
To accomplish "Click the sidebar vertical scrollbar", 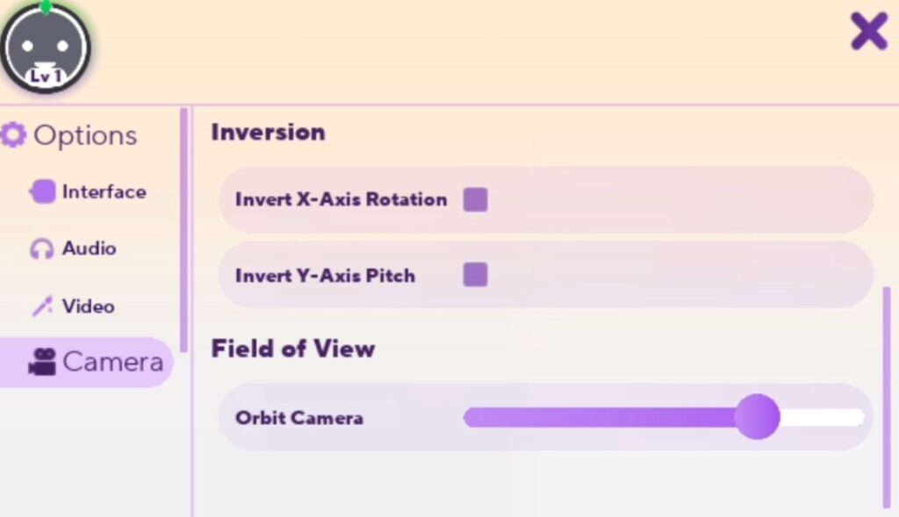I will coord(183,228).
